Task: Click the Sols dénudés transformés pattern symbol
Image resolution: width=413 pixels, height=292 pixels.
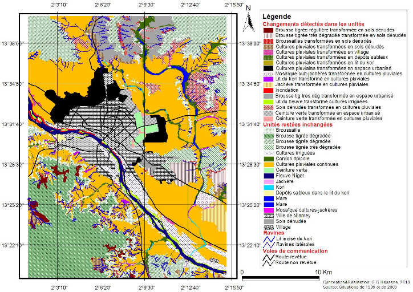Action: coord(269,107)
